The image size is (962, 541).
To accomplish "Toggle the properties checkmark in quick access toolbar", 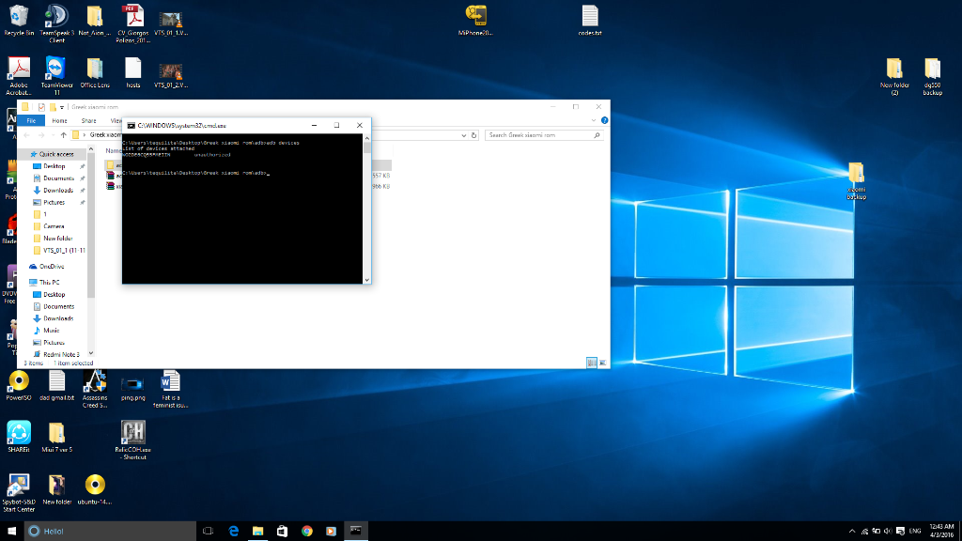I will (x=41, y=107).
